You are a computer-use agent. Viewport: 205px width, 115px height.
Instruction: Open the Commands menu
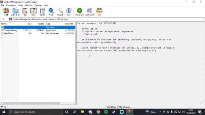pos(11,5)
